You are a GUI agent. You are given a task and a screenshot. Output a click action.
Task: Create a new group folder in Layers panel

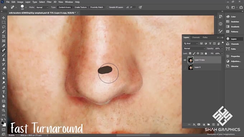208,124
